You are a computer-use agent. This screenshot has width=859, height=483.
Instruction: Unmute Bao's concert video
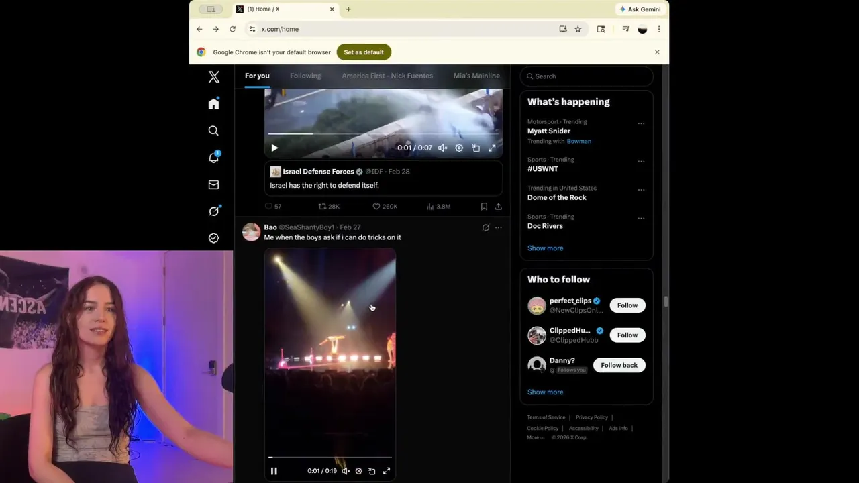tap(346, 471)
